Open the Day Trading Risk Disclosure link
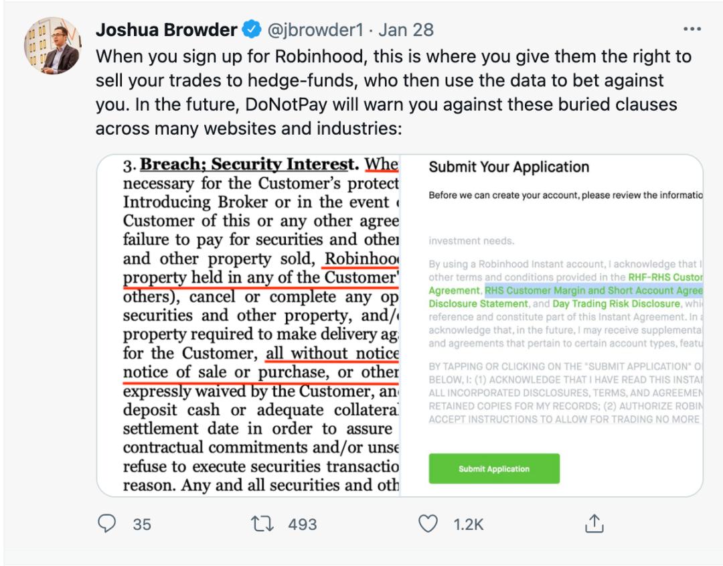 coord(616,303)
